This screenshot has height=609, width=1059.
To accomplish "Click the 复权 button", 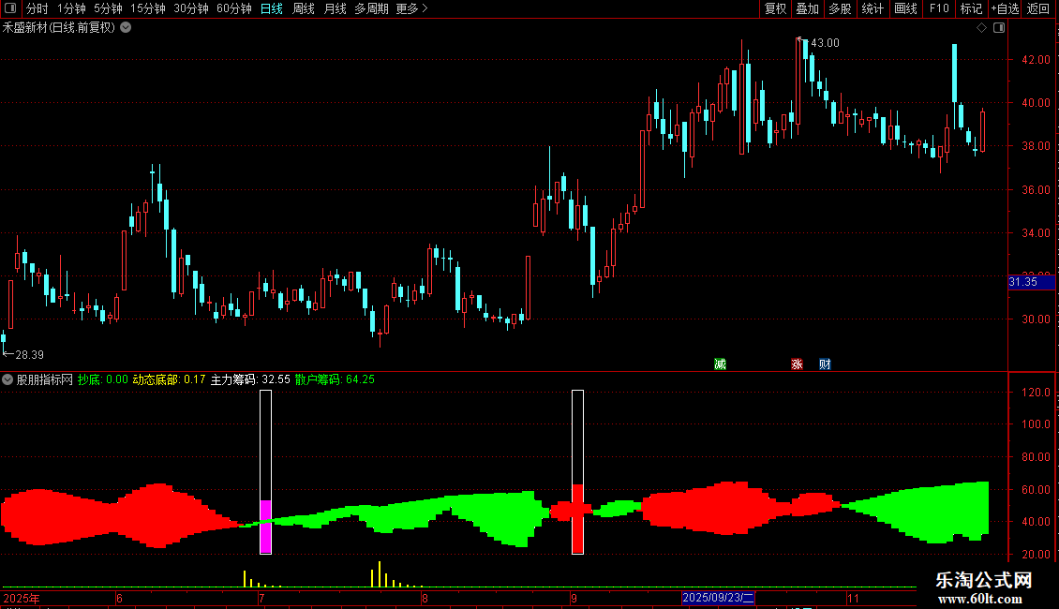I will (775, 8).
